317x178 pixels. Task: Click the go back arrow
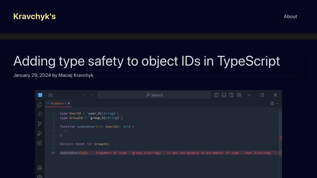84,95
